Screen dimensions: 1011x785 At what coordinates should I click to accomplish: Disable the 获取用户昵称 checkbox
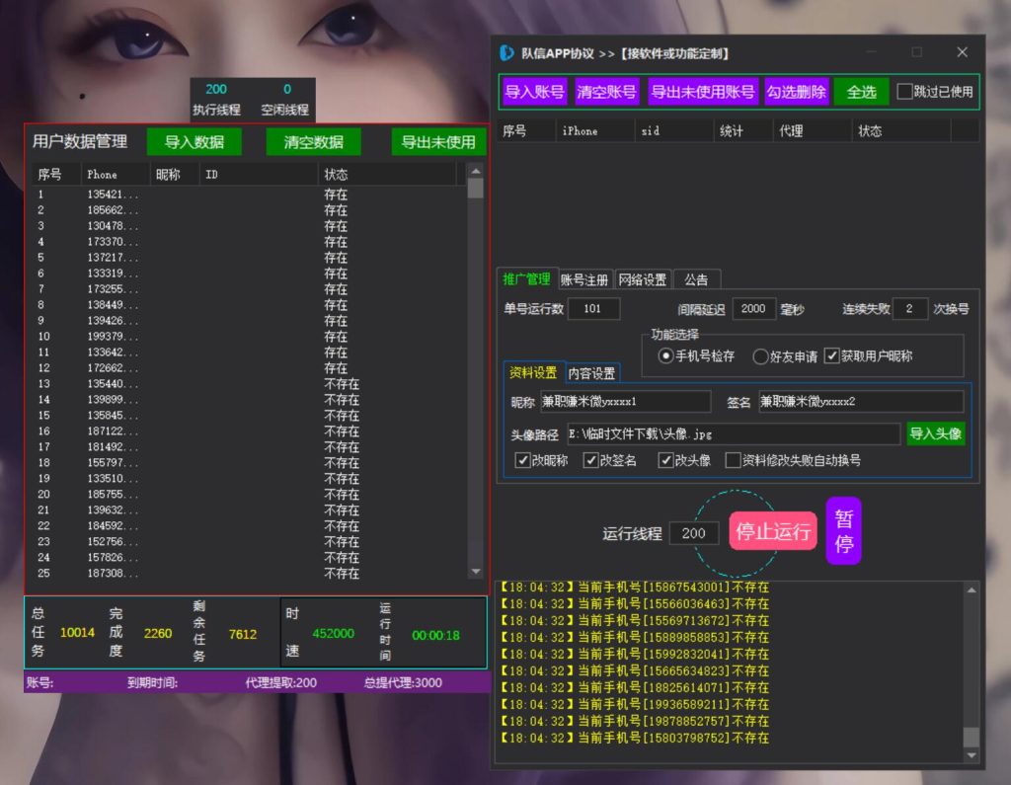[x=832, y=356]
